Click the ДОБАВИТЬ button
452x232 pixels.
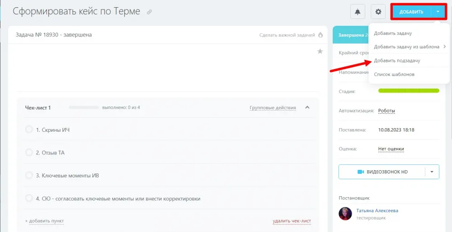tap(411, 12)
